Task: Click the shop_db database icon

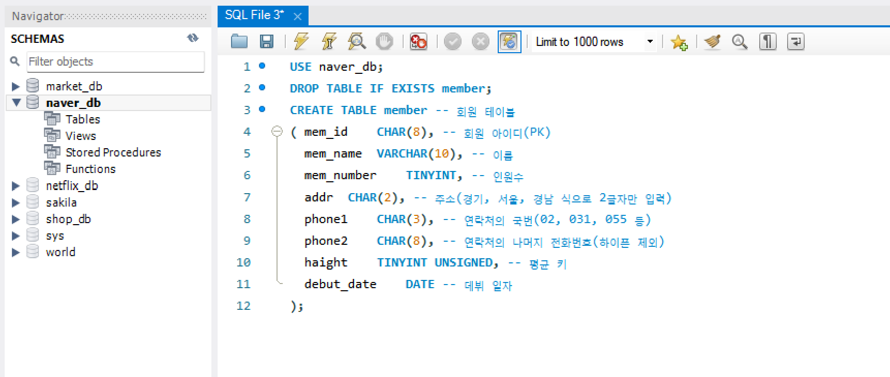Action: tap(33, 218)
